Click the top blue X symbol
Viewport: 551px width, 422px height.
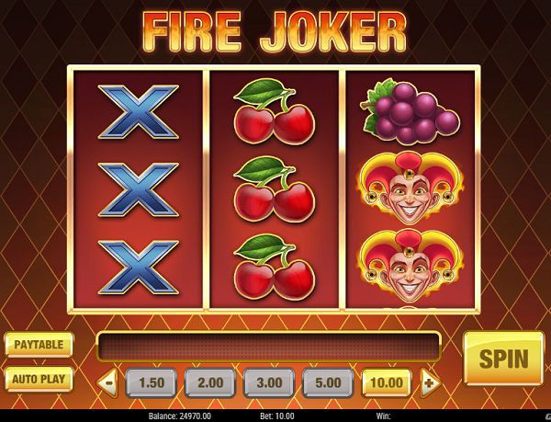click(139, 112)
